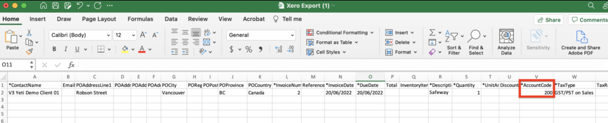Screen dimensions: 608x123
Task: Toggle Underline formatting
Action: point(77,49)
